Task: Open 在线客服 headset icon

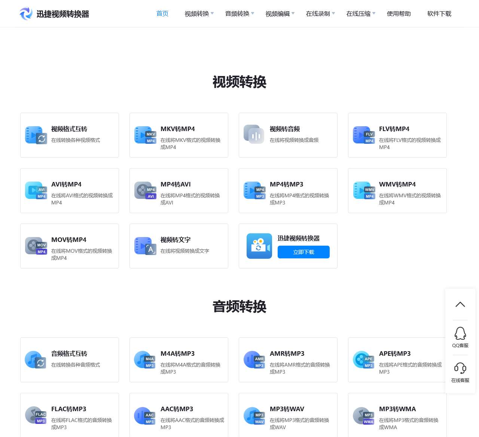Action: click(460, 368)
